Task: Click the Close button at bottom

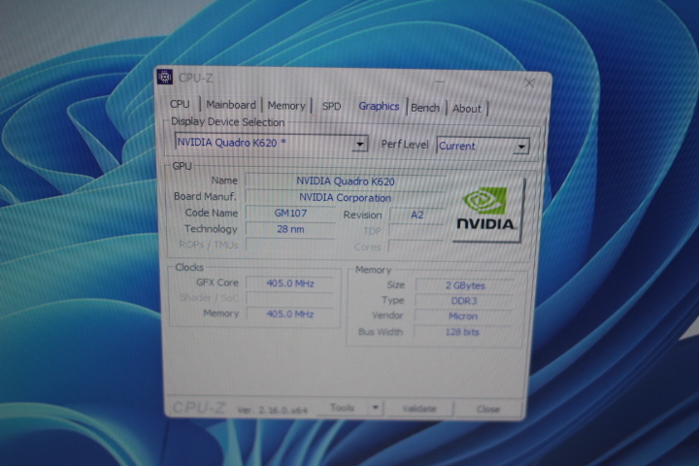Action: coord(488,409)
